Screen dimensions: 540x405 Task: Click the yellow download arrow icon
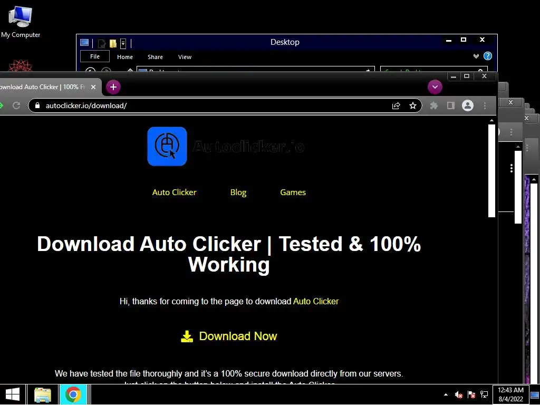coord(187,336)
